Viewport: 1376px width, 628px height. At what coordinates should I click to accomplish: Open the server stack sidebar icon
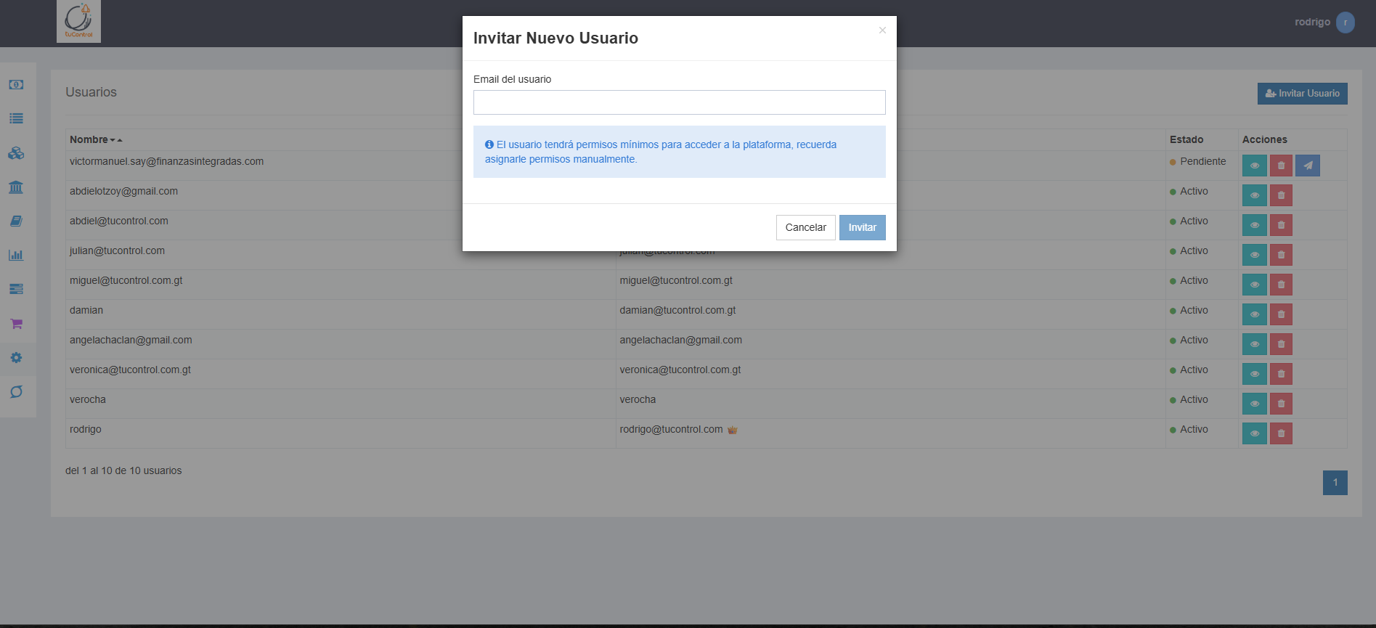coord(16,289)
